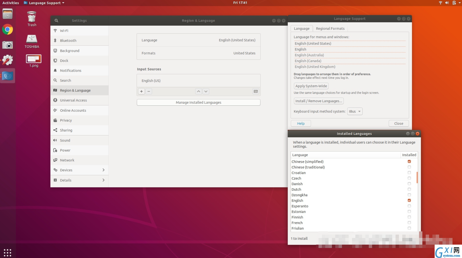The height and width of the screenshot is (258, 462).
Task: Open Notifications settings panel
Action: coord(80,70)
